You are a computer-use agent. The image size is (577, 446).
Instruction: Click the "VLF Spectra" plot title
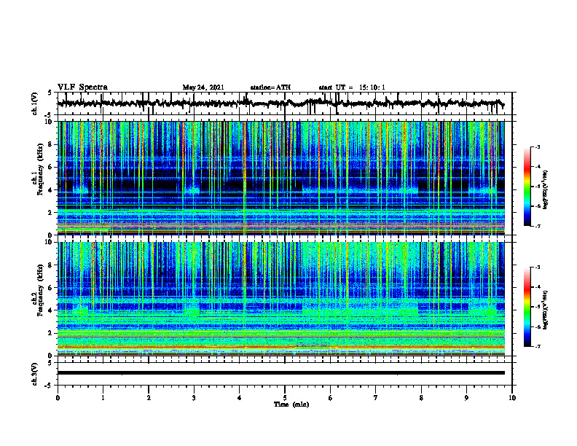(x=82, y=87)
